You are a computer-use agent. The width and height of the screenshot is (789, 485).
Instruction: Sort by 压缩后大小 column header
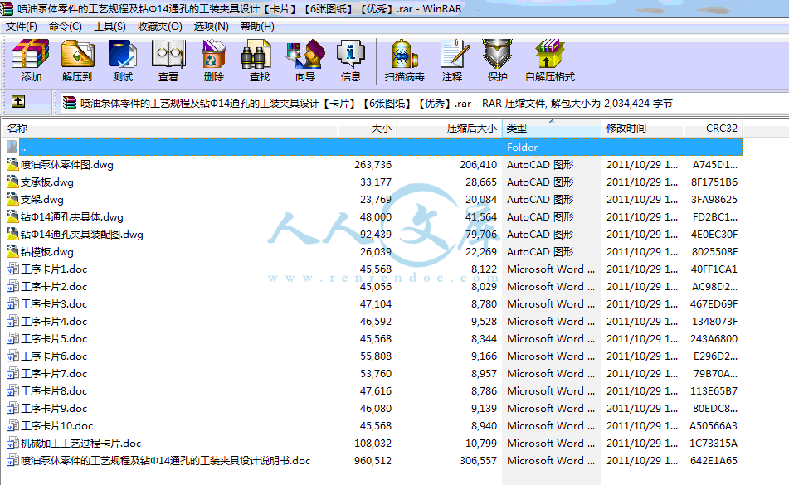(x=449, y=129)
